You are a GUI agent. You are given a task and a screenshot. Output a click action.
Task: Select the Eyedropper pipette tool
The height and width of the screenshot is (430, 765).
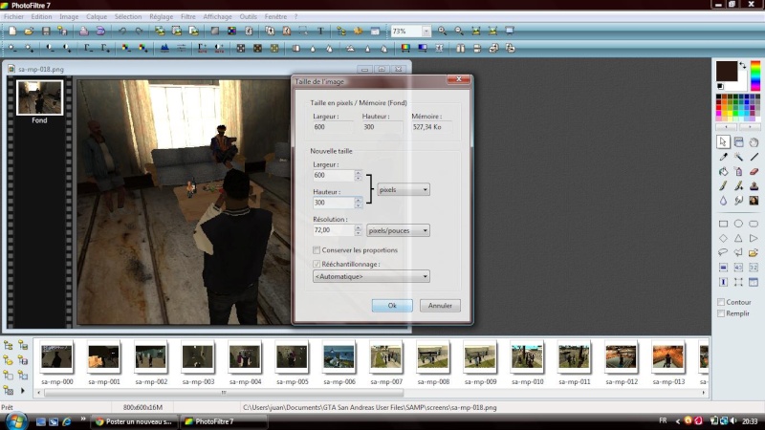tap(723, 157)
